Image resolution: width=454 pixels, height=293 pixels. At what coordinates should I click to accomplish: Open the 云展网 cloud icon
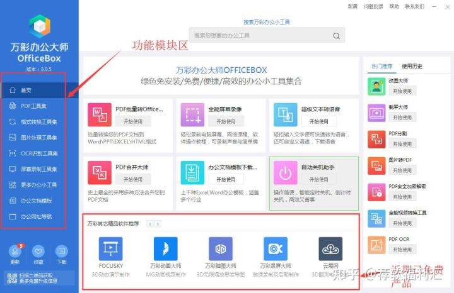330,248
